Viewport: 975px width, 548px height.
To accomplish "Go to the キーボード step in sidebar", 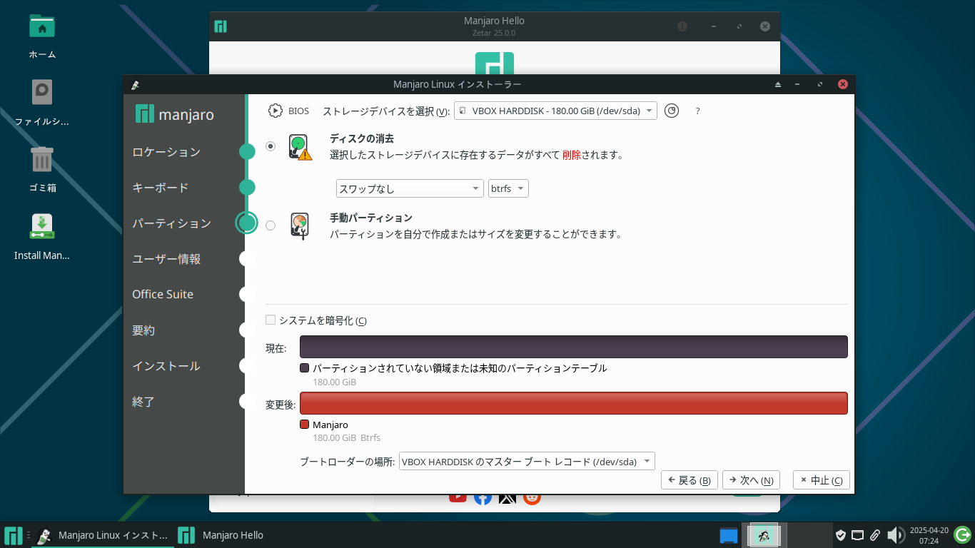I will tap(161, 188).
